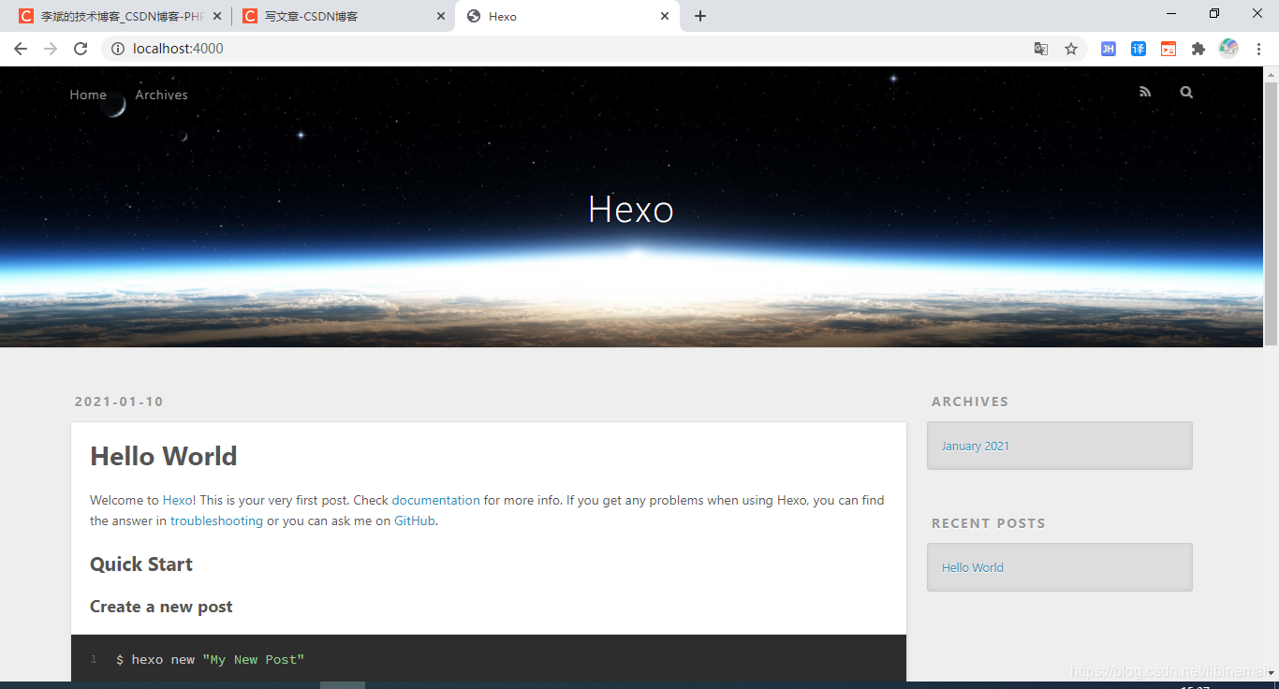
Task: Click the browser forward arrow
Action: (x=51, y=49)
